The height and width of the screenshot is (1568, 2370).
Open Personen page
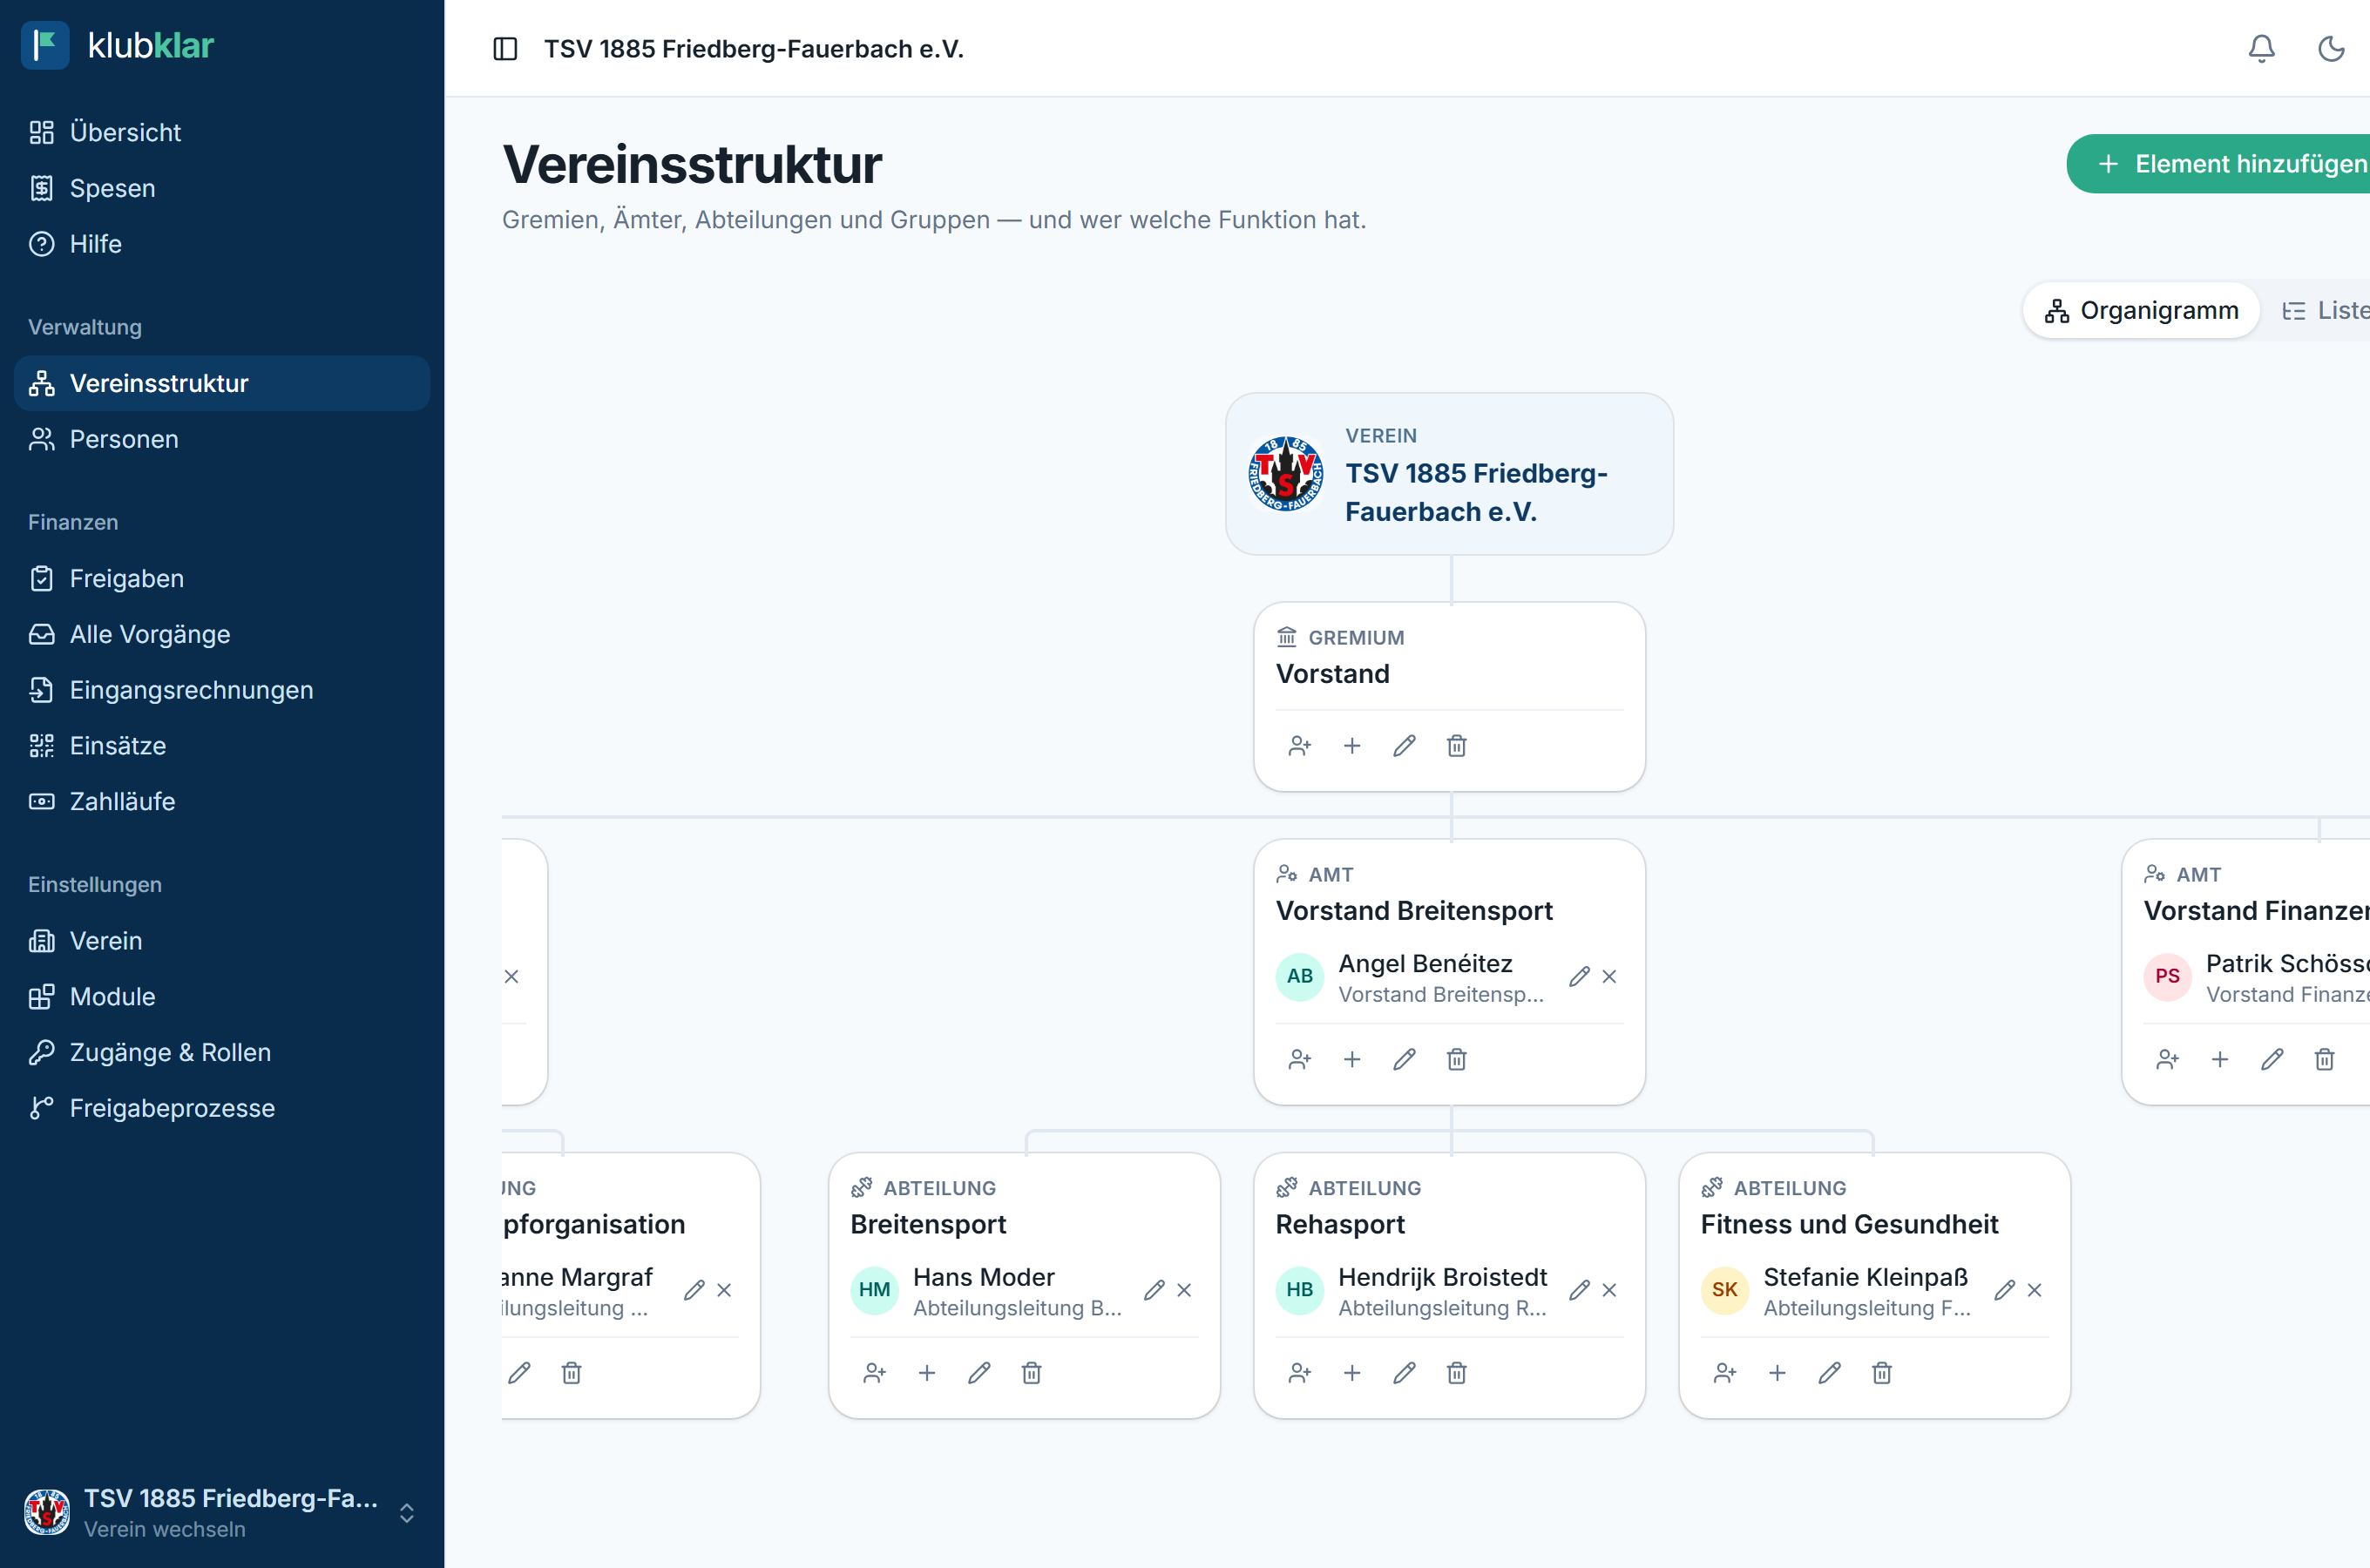tap(222, 439)
